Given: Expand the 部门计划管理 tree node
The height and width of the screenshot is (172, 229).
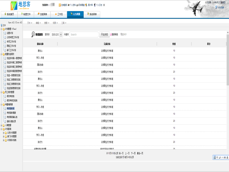Looking at the screenshot, I should (4, 136).
